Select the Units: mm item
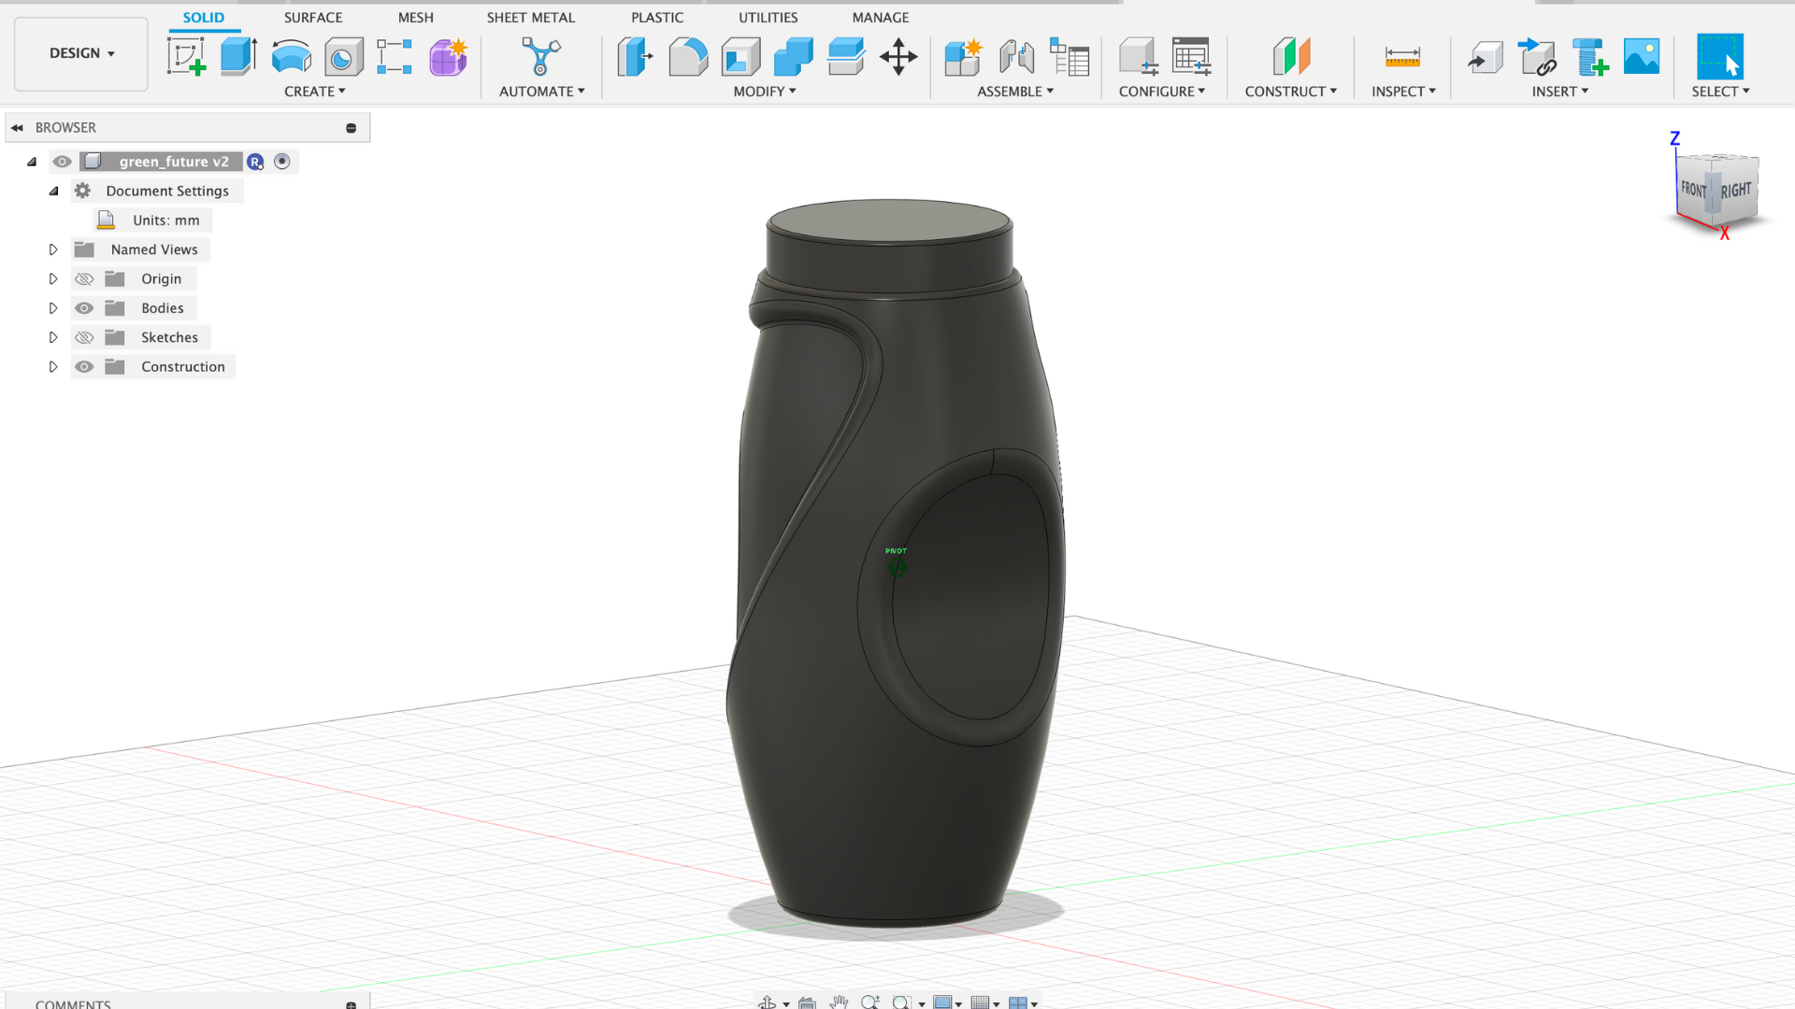Viewport: 1795px width, 1009px height. [165, 220]
